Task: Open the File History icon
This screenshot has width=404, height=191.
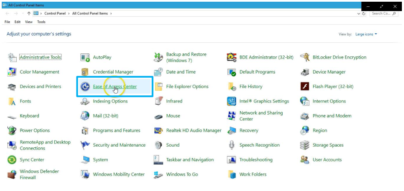Action: [x=232, y=87]
